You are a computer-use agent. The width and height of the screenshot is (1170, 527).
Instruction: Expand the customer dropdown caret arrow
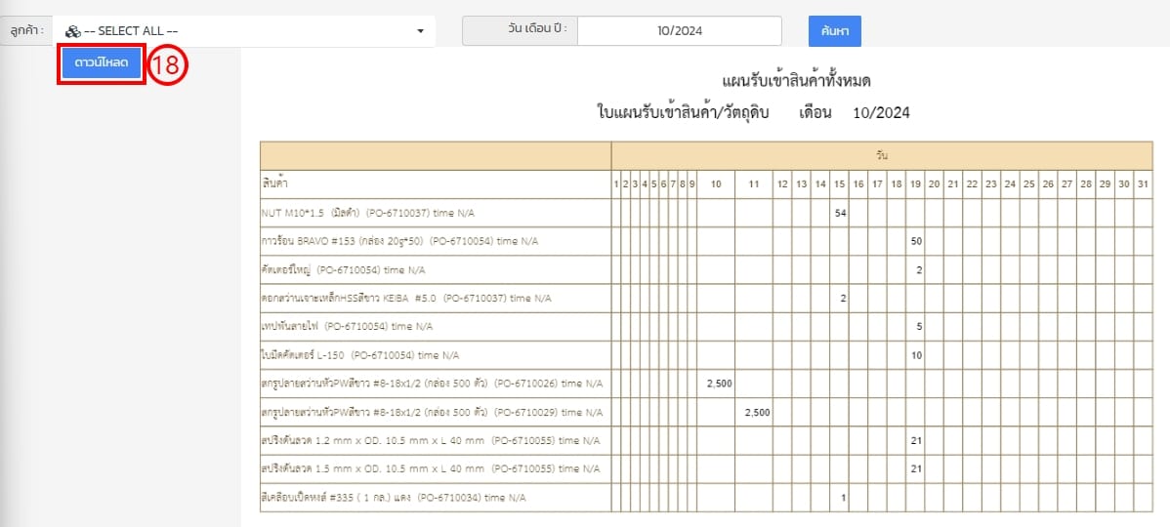[420, 31]
